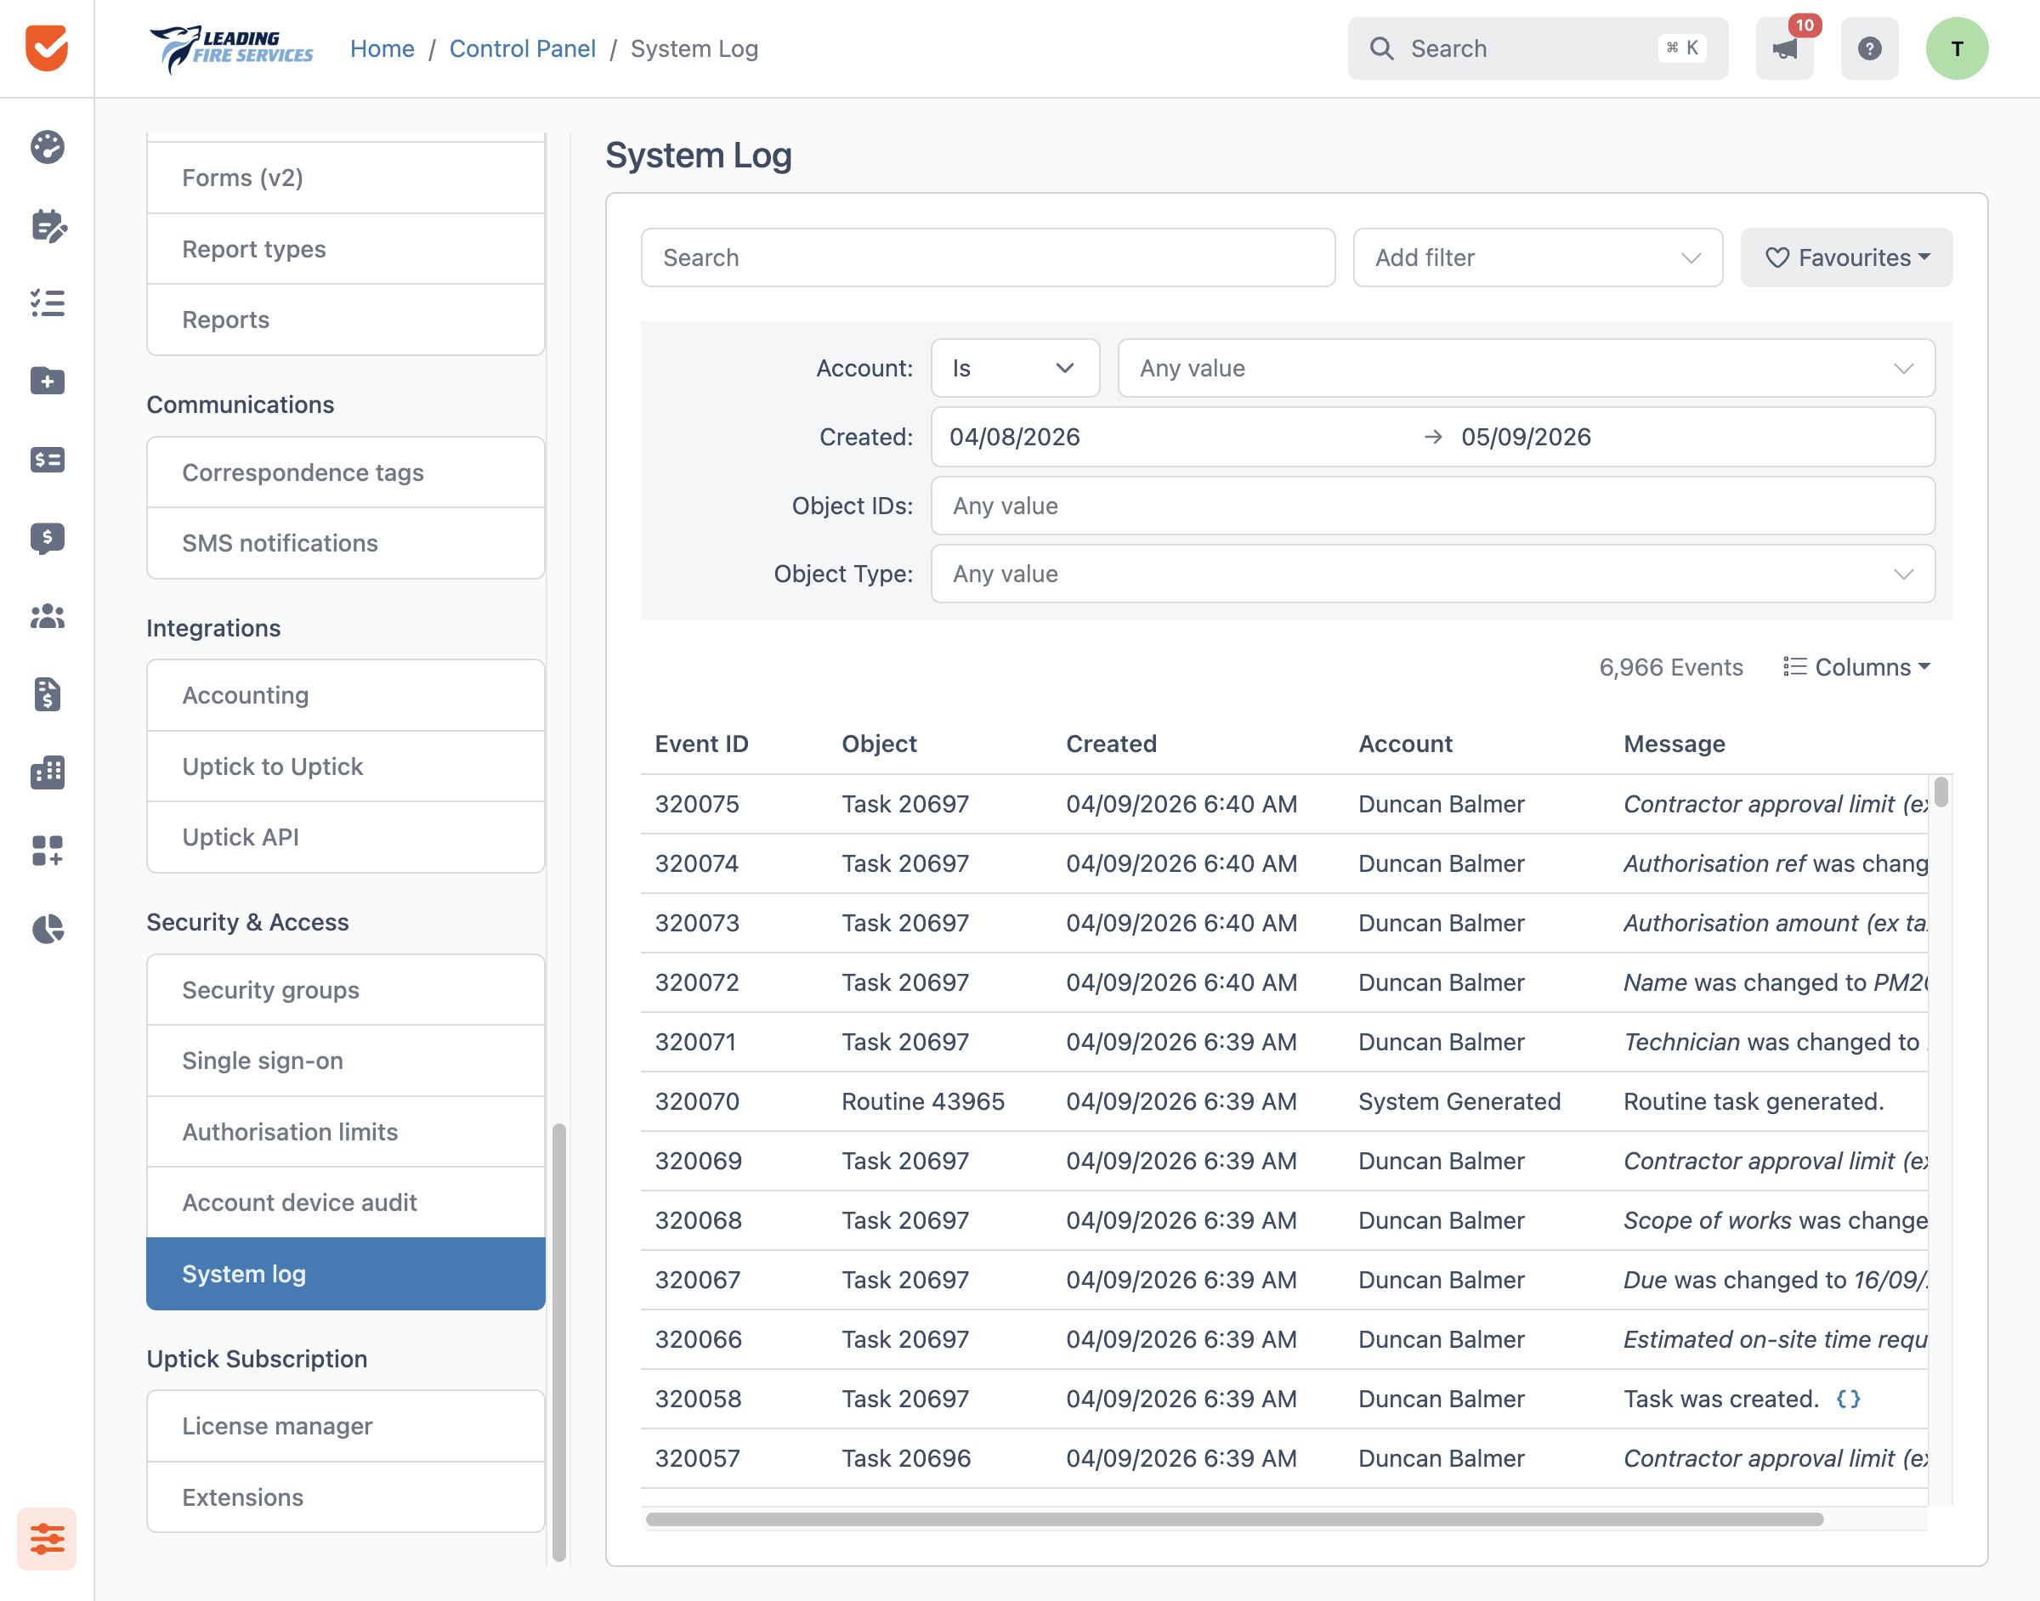Click the System Generated account cell

pyautogui.click(x=1459, y=1101)
